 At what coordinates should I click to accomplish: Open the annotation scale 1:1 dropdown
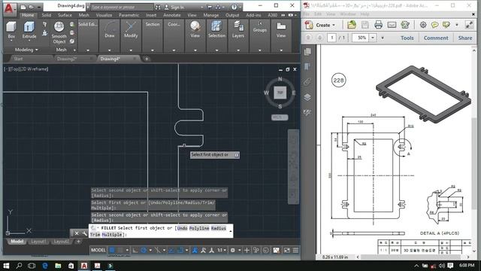pyautogui.click(x=222, y=251)
